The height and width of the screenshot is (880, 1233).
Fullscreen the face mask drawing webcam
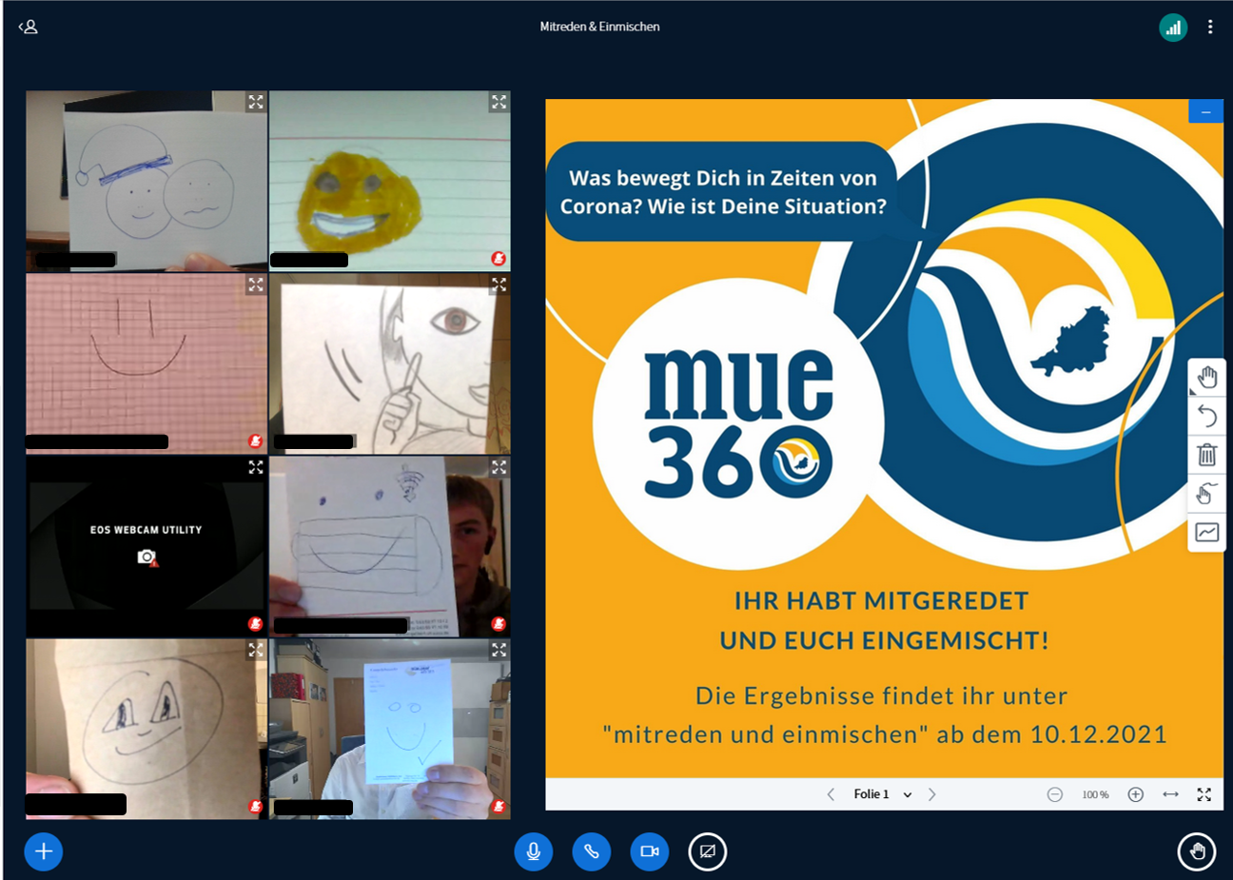(499, 467)
